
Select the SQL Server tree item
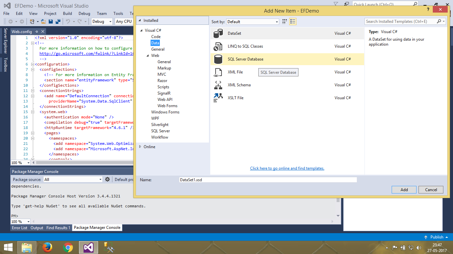coord(161,131)
